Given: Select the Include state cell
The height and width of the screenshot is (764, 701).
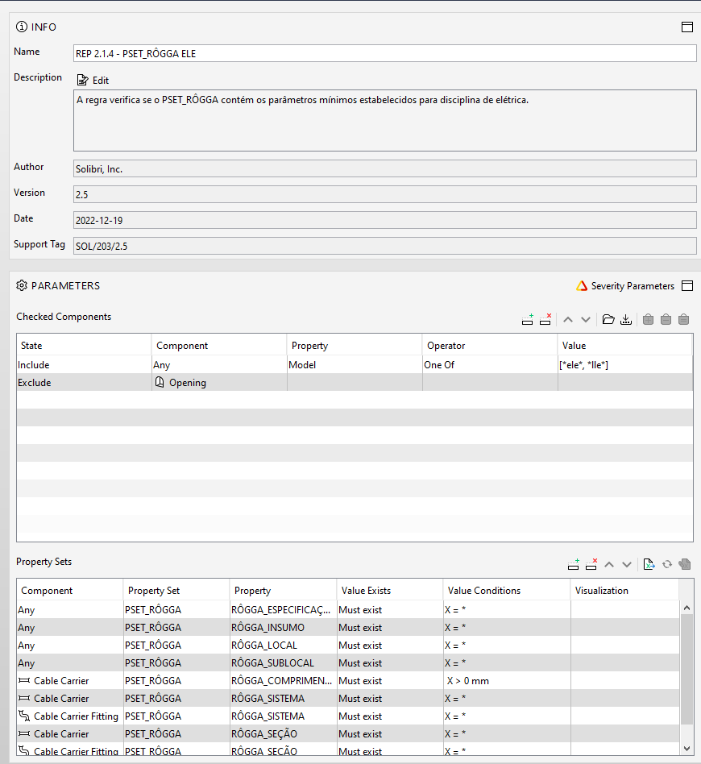Looking at the screenshot, I should coord(84,364).
